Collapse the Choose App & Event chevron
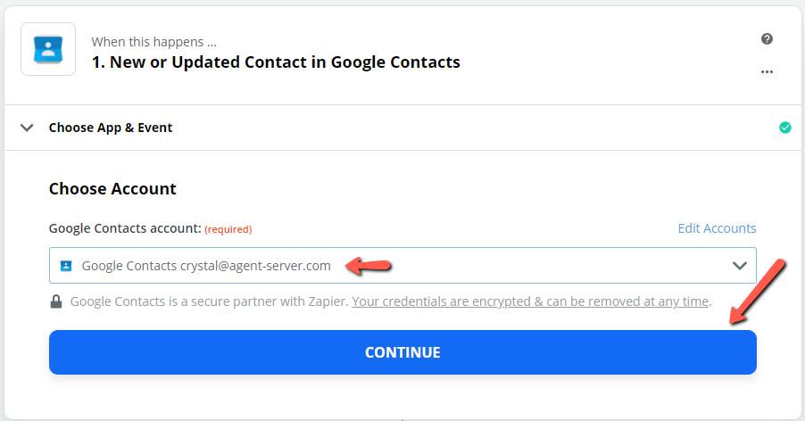 (27, 128)
